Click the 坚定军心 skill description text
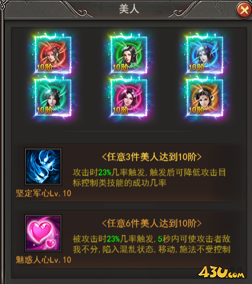 tap(149, 178)
